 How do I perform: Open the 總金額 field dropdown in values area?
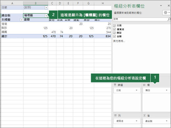(x=167, y=121)
